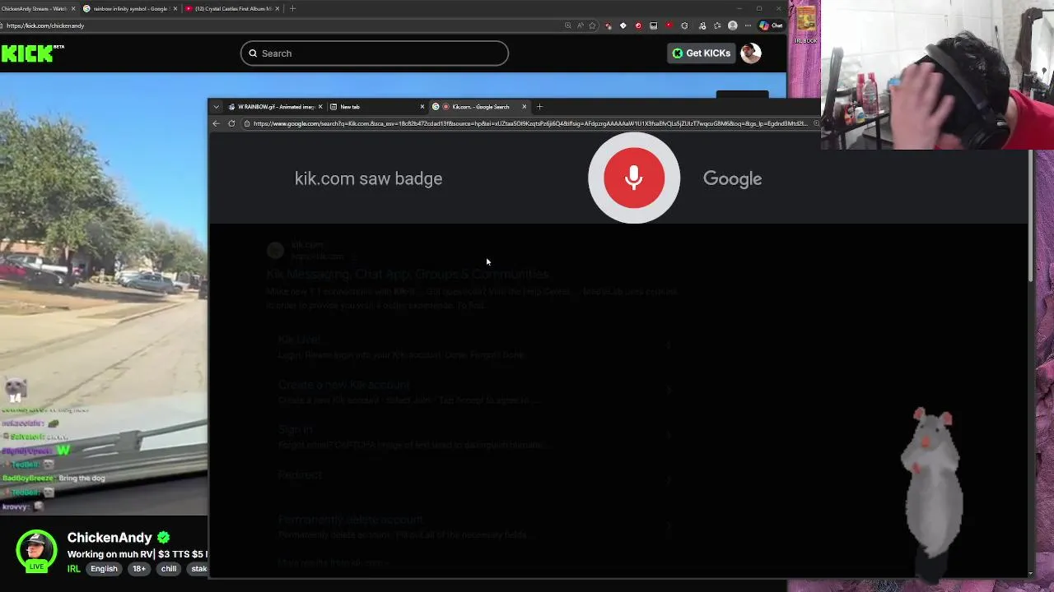This screenshot has height=592, width=1054.
Task: Click the Get KICKs button
Action: point(701,53)
